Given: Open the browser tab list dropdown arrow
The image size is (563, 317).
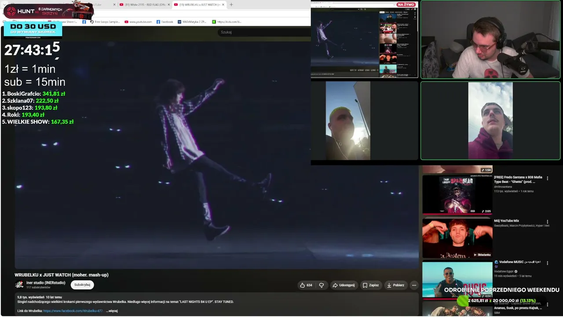Looking at the screenshot, I should click(x=4, y=5).
